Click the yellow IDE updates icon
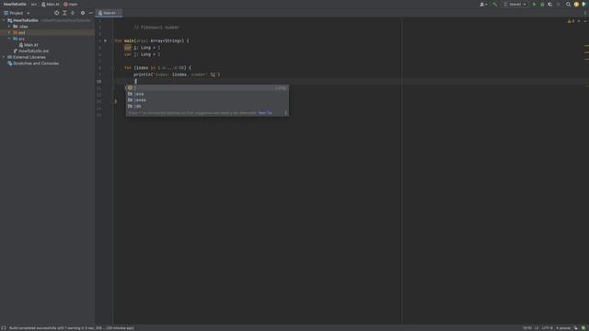The image size is (589, 331). [576, 5]
